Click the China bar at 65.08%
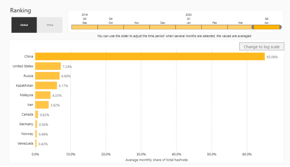The width and height of the screenshot is (290, 167). point(149,56)
